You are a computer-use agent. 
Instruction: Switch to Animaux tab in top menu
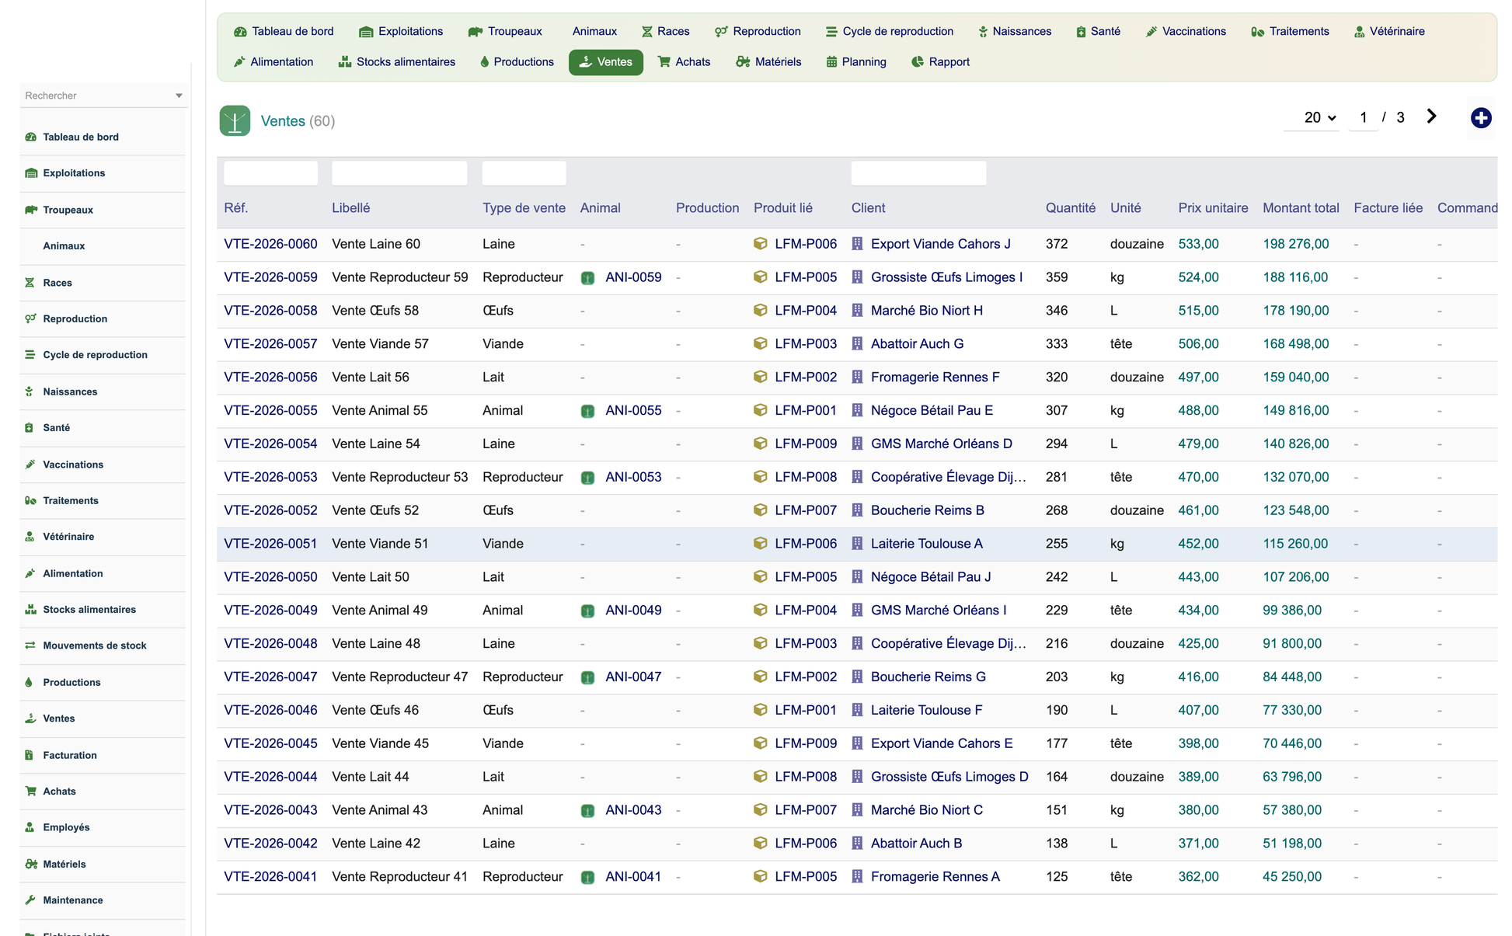pos(594,32)
